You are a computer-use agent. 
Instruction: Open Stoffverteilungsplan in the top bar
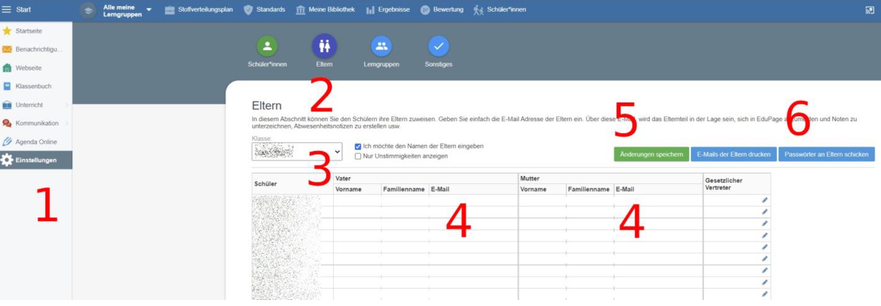click(x=199, y=10)
